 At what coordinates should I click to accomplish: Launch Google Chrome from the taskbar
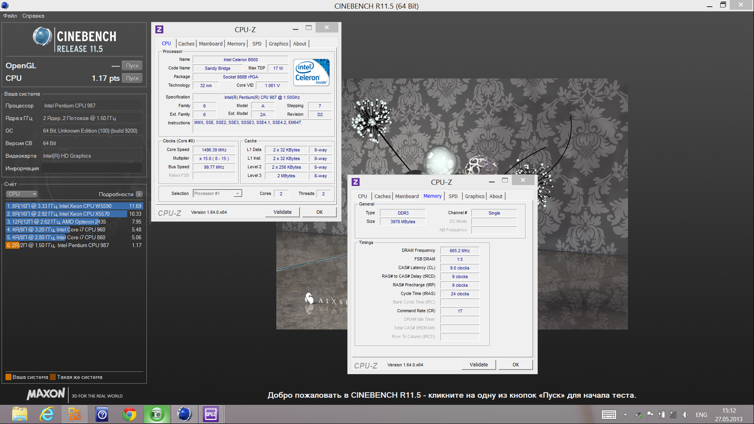tap(130, 414)
